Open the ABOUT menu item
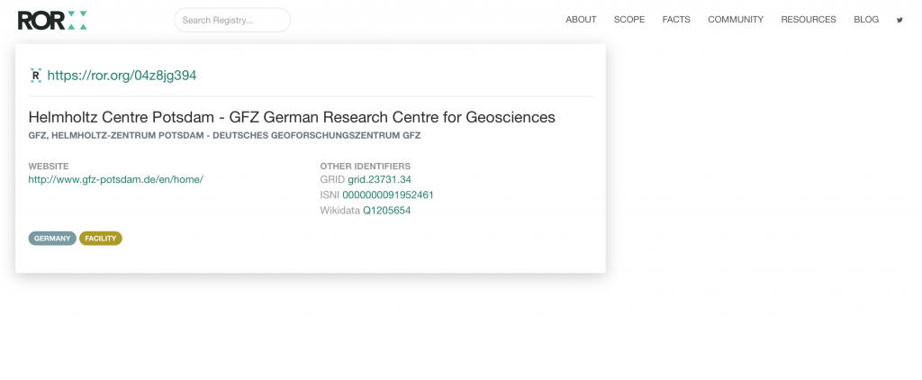Image resolution: width=922 pixels, height=380 pixels. 581,20
